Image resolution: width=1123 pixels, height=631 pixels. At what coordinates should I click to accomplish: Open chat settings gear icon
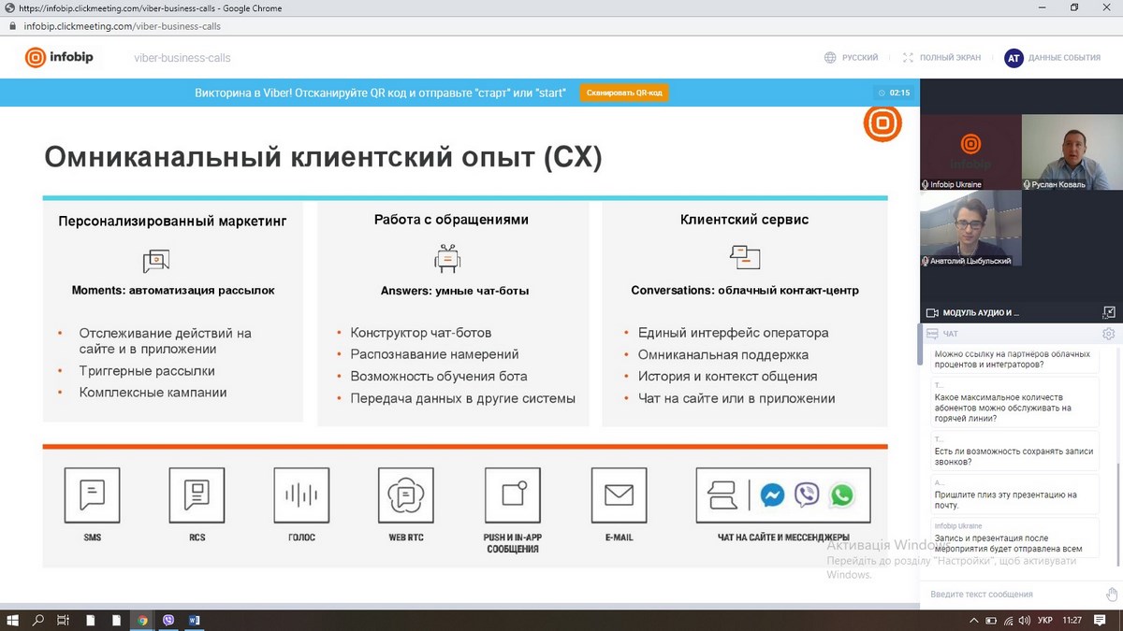1109,334
